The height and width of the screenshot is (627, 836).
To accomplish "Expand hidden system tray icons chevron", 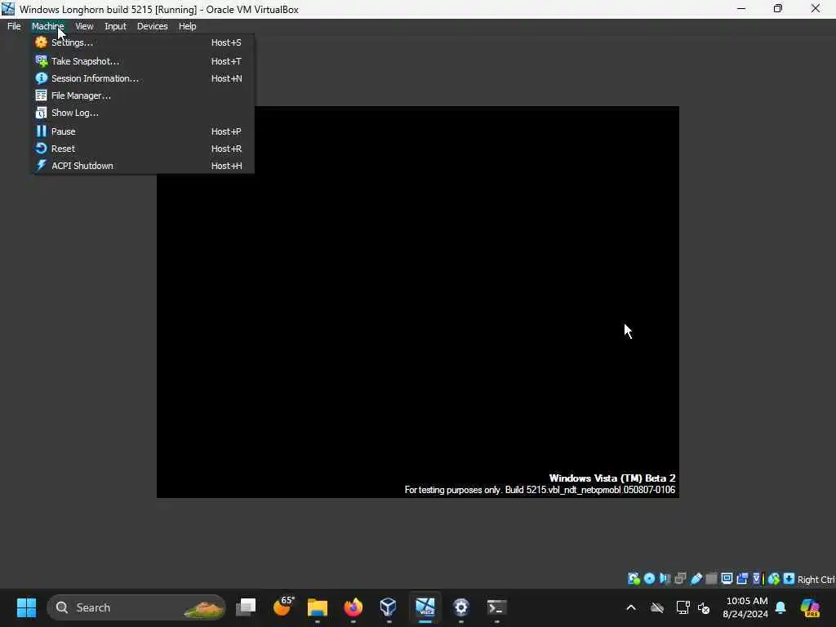I will click(631, 607).
